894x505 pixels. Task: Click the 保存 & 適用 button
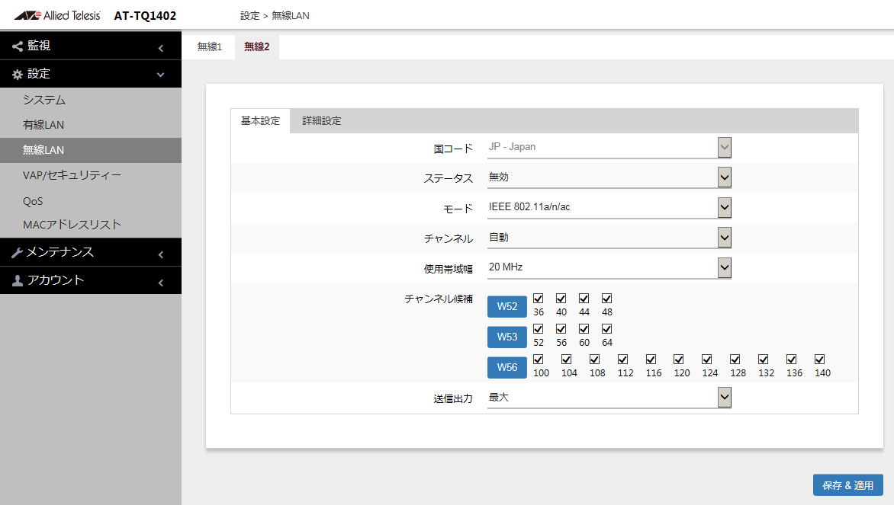[847, 485]
